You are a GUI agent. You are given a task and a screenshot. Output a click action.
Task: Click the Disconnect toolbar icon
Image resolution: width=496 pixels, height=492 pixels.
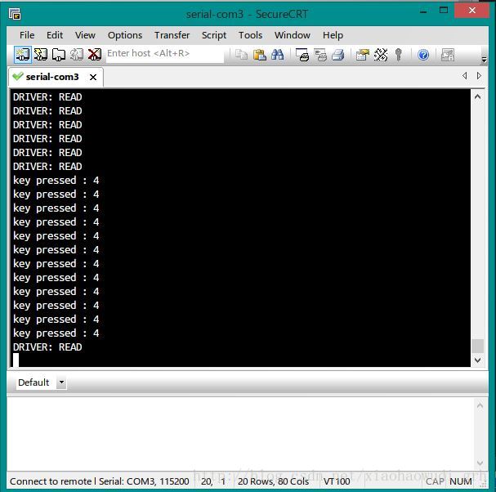94,55
